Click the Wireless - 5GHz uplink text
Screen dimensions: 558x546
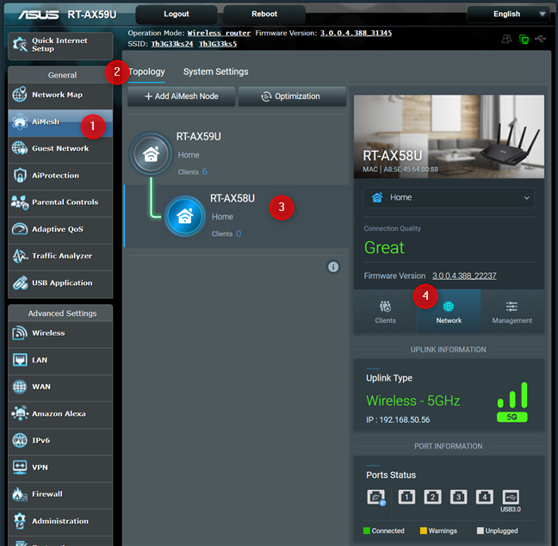pyautogui.click(x=412, y=400)
